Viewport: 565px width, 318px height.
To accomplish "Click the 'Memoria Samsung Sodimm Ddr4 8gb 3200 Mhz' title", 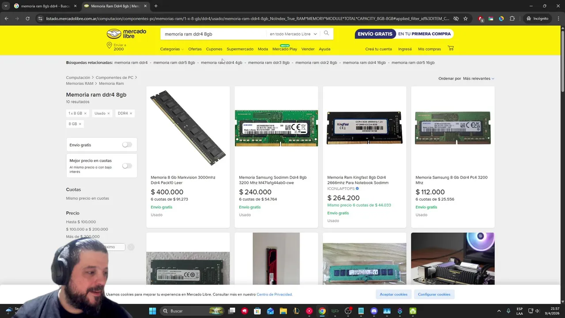I will [273, 180].
